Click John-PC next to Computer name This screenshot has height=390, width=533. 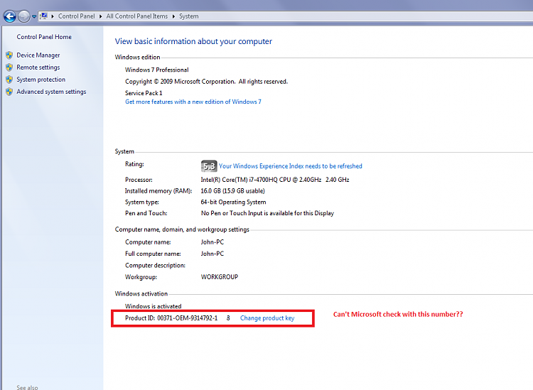[x=212, y=242]
